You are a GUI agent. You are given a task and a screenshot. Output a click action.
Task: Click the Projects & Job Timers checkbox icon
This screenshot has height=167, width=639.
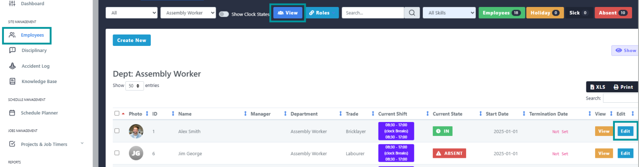(x=12, y=144)
